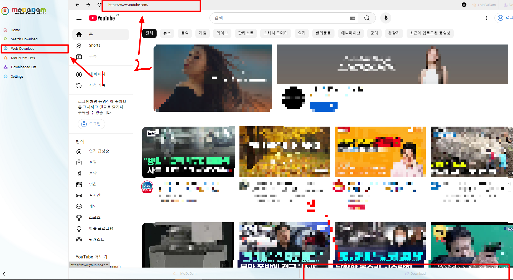The image size is (513, 280).
Task: Select the 뉴스 category chip
Action: [x=167, y=33]
